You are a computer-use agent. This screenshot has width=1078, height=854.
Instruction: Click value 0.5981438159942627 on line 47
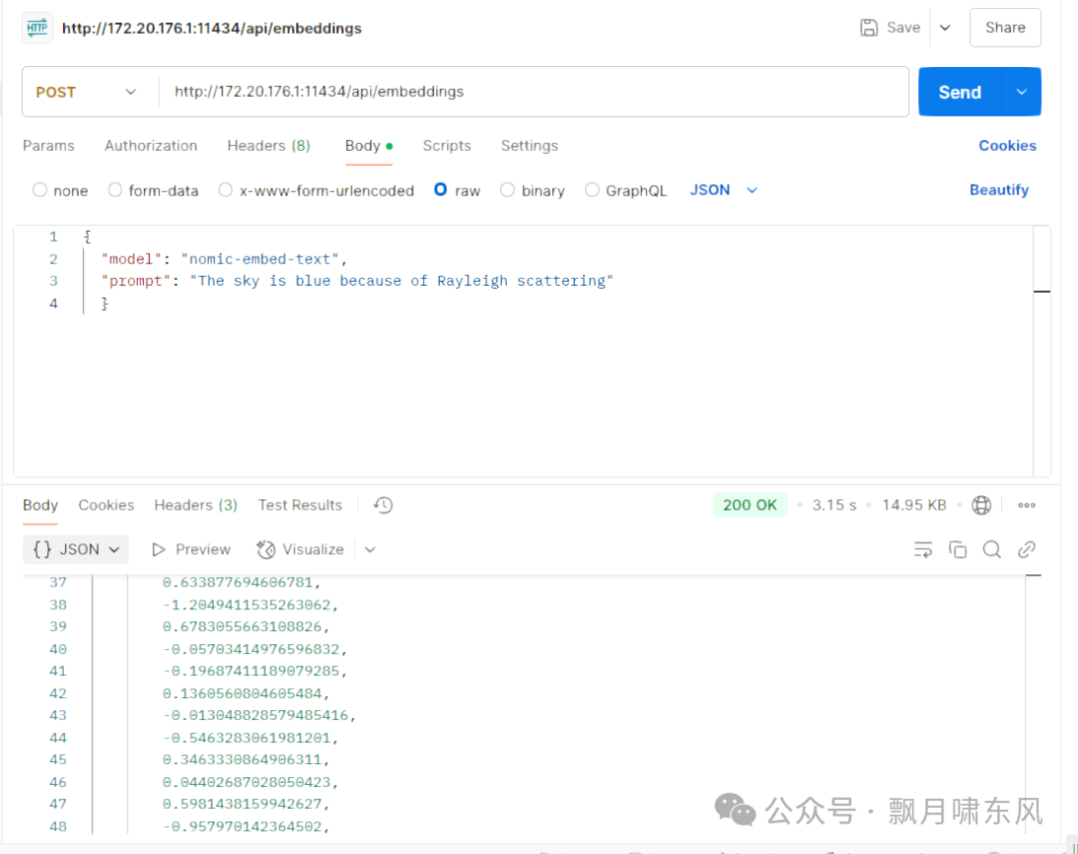242,804
